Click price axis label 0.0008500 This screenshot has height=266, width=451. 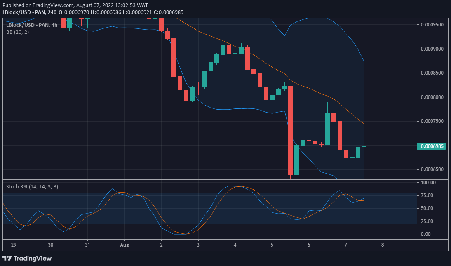432,73
